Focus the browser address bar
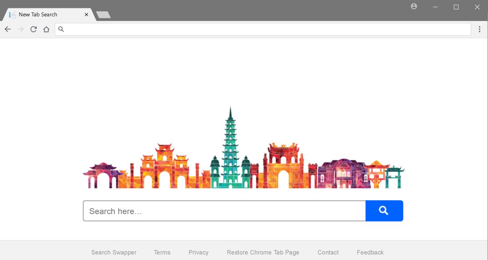Viewport: 488px width, 260px height. pyautogui.click(x=263, y=29)
